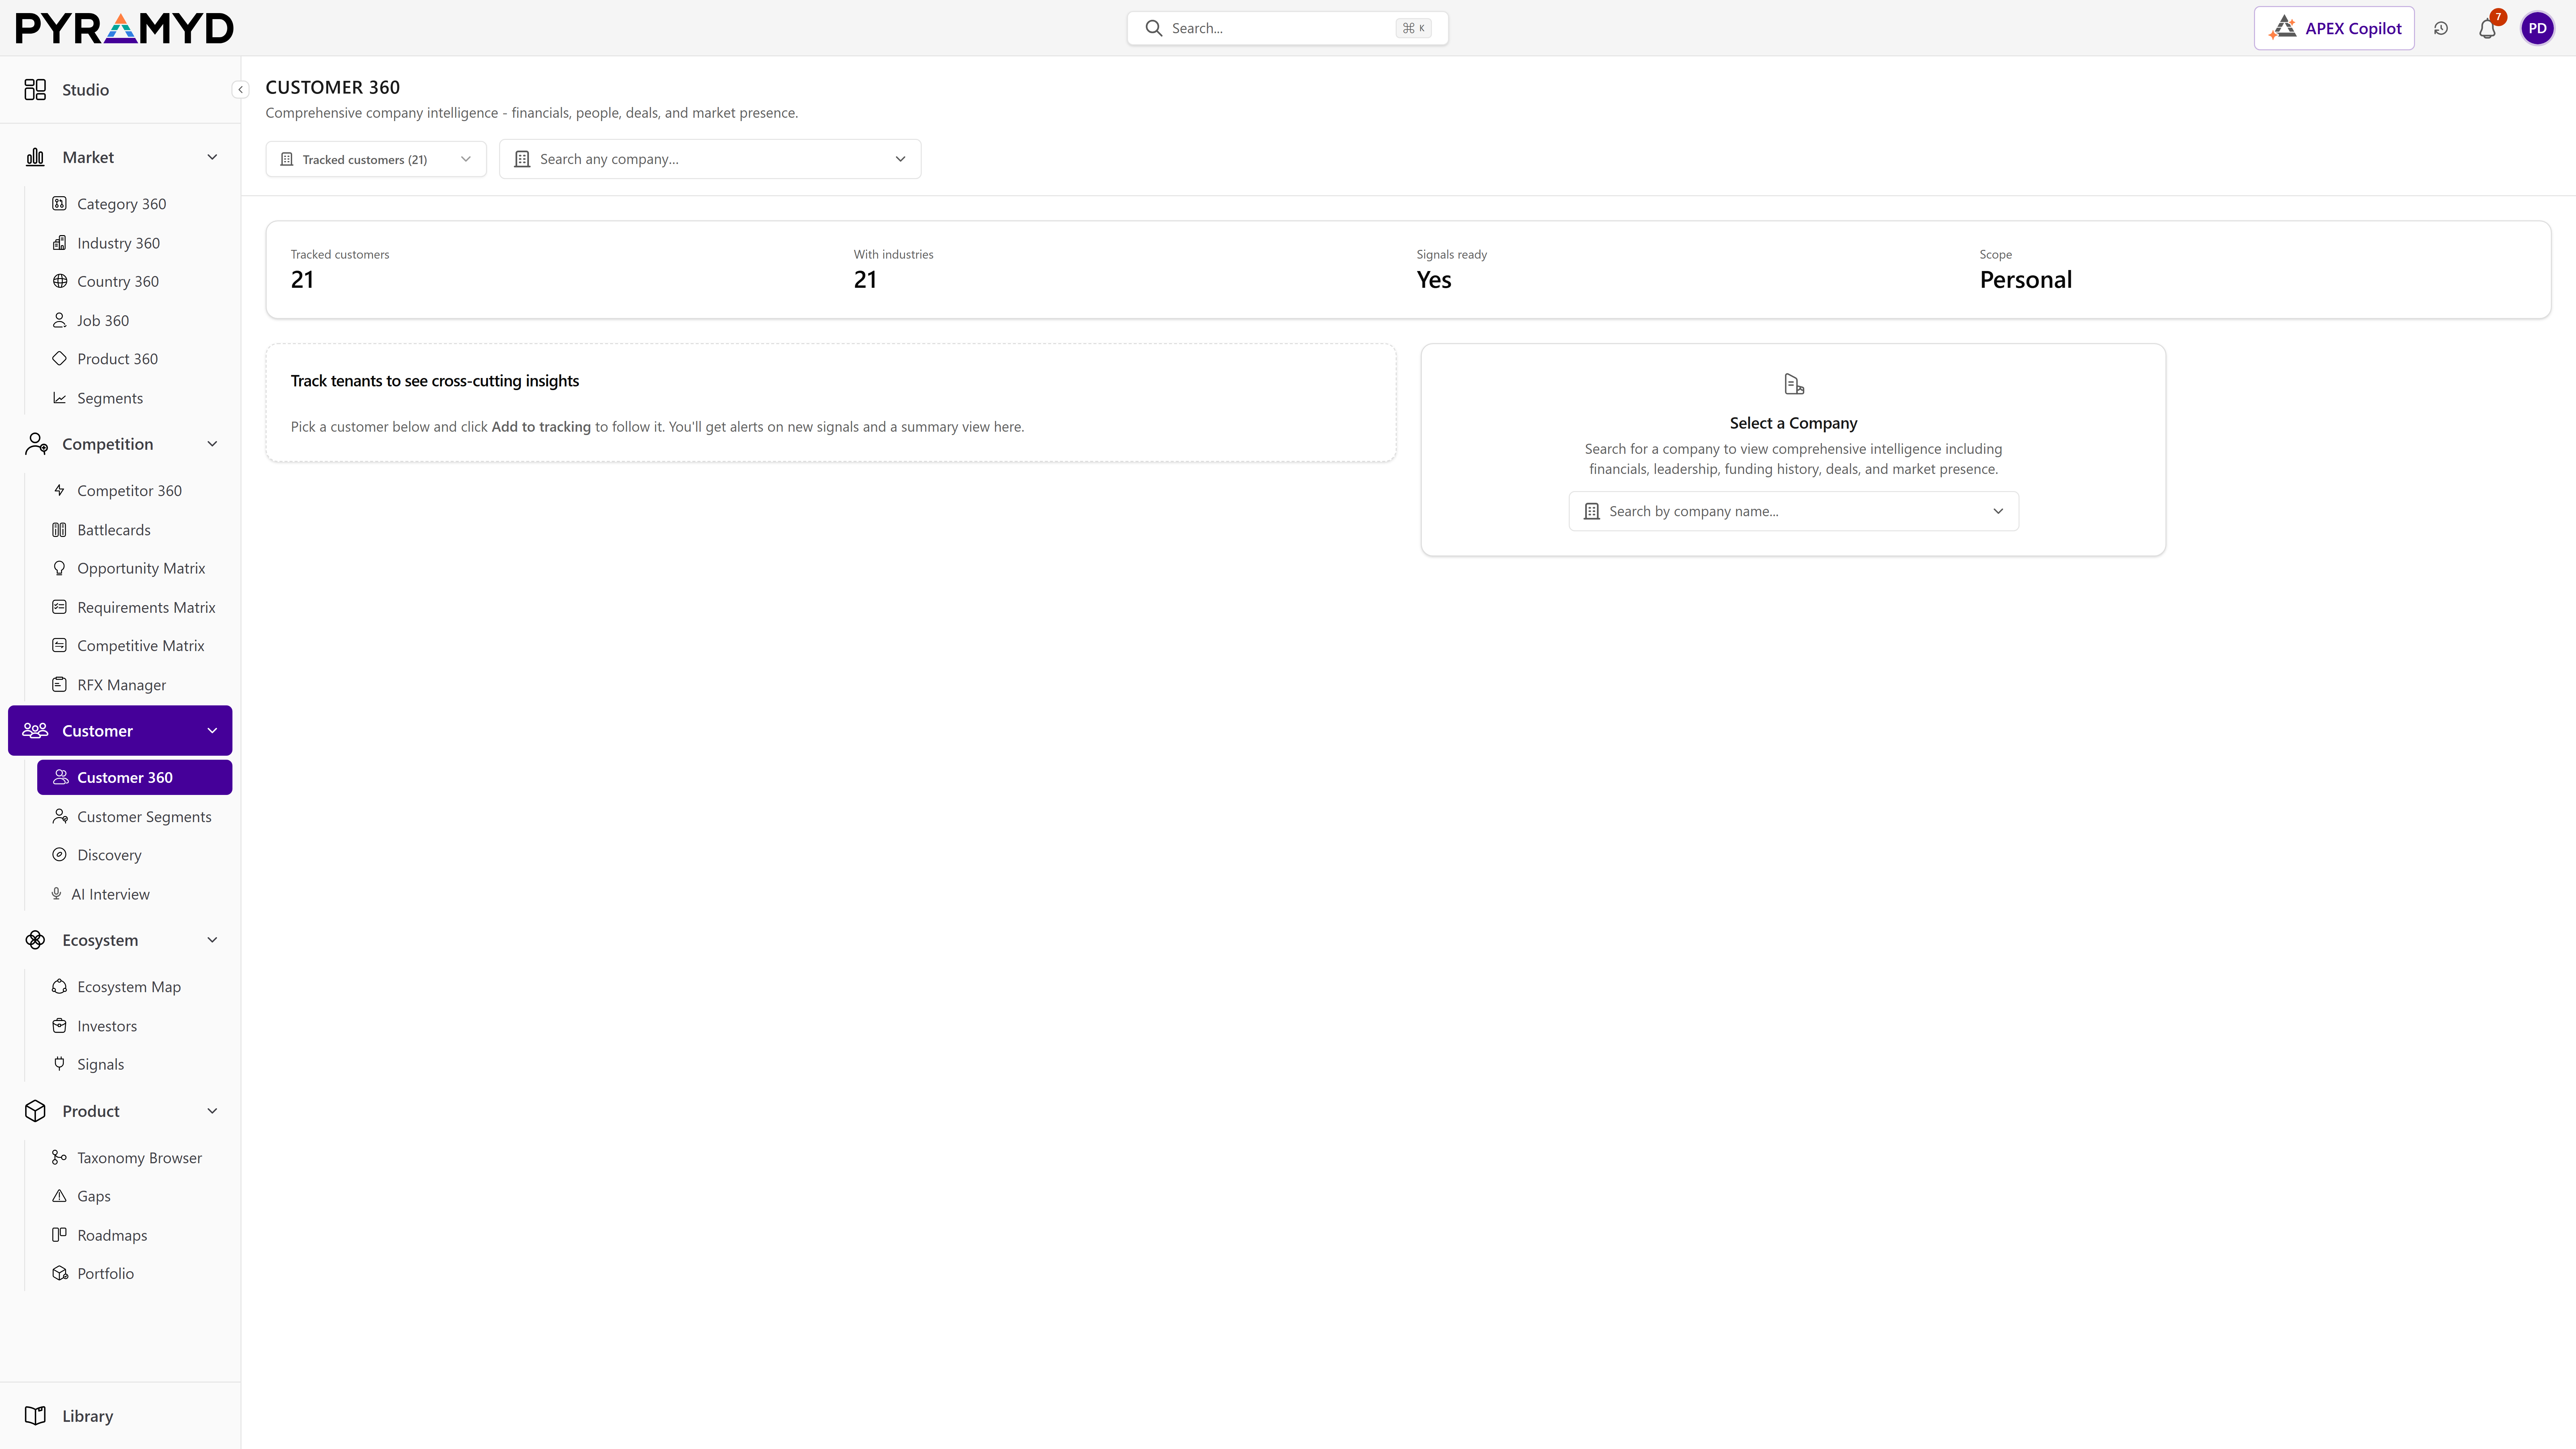The height and width of the screenshot is (1449, 2576).
Task: Click the Roadmaps icon
Action: click(x=60, y=1235)
